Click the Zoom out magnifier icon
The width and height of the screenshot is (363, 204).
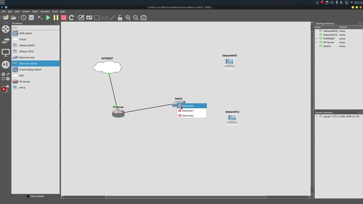pos(136,18)
